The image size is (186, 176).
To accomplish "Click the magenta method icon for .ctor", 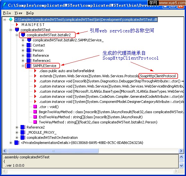I will click(x=35, y=107).
